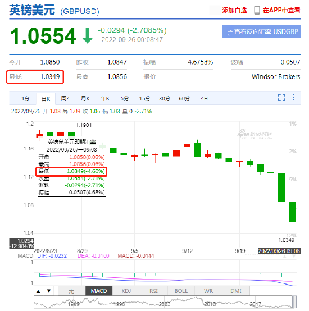The height and width of the screenshot is (311, 309).
Task: Switch to the 4H chart tab
Action: (204, 99)
